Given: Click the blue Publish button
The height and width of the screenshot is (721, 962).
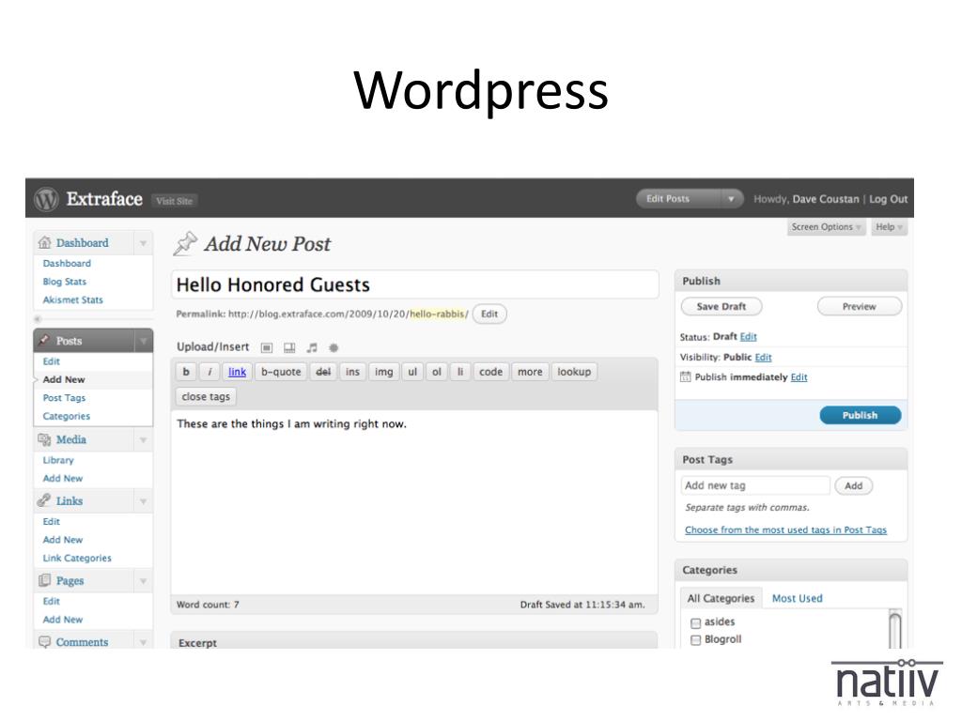Looking at the screenshot, I should point(861,415).
